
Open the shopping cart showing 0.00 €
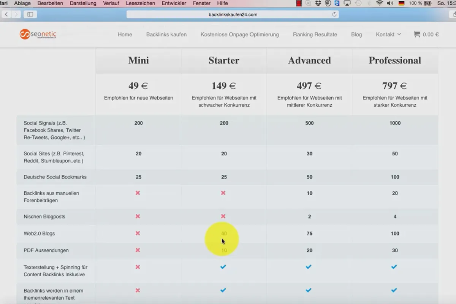[x=426, y=34]
